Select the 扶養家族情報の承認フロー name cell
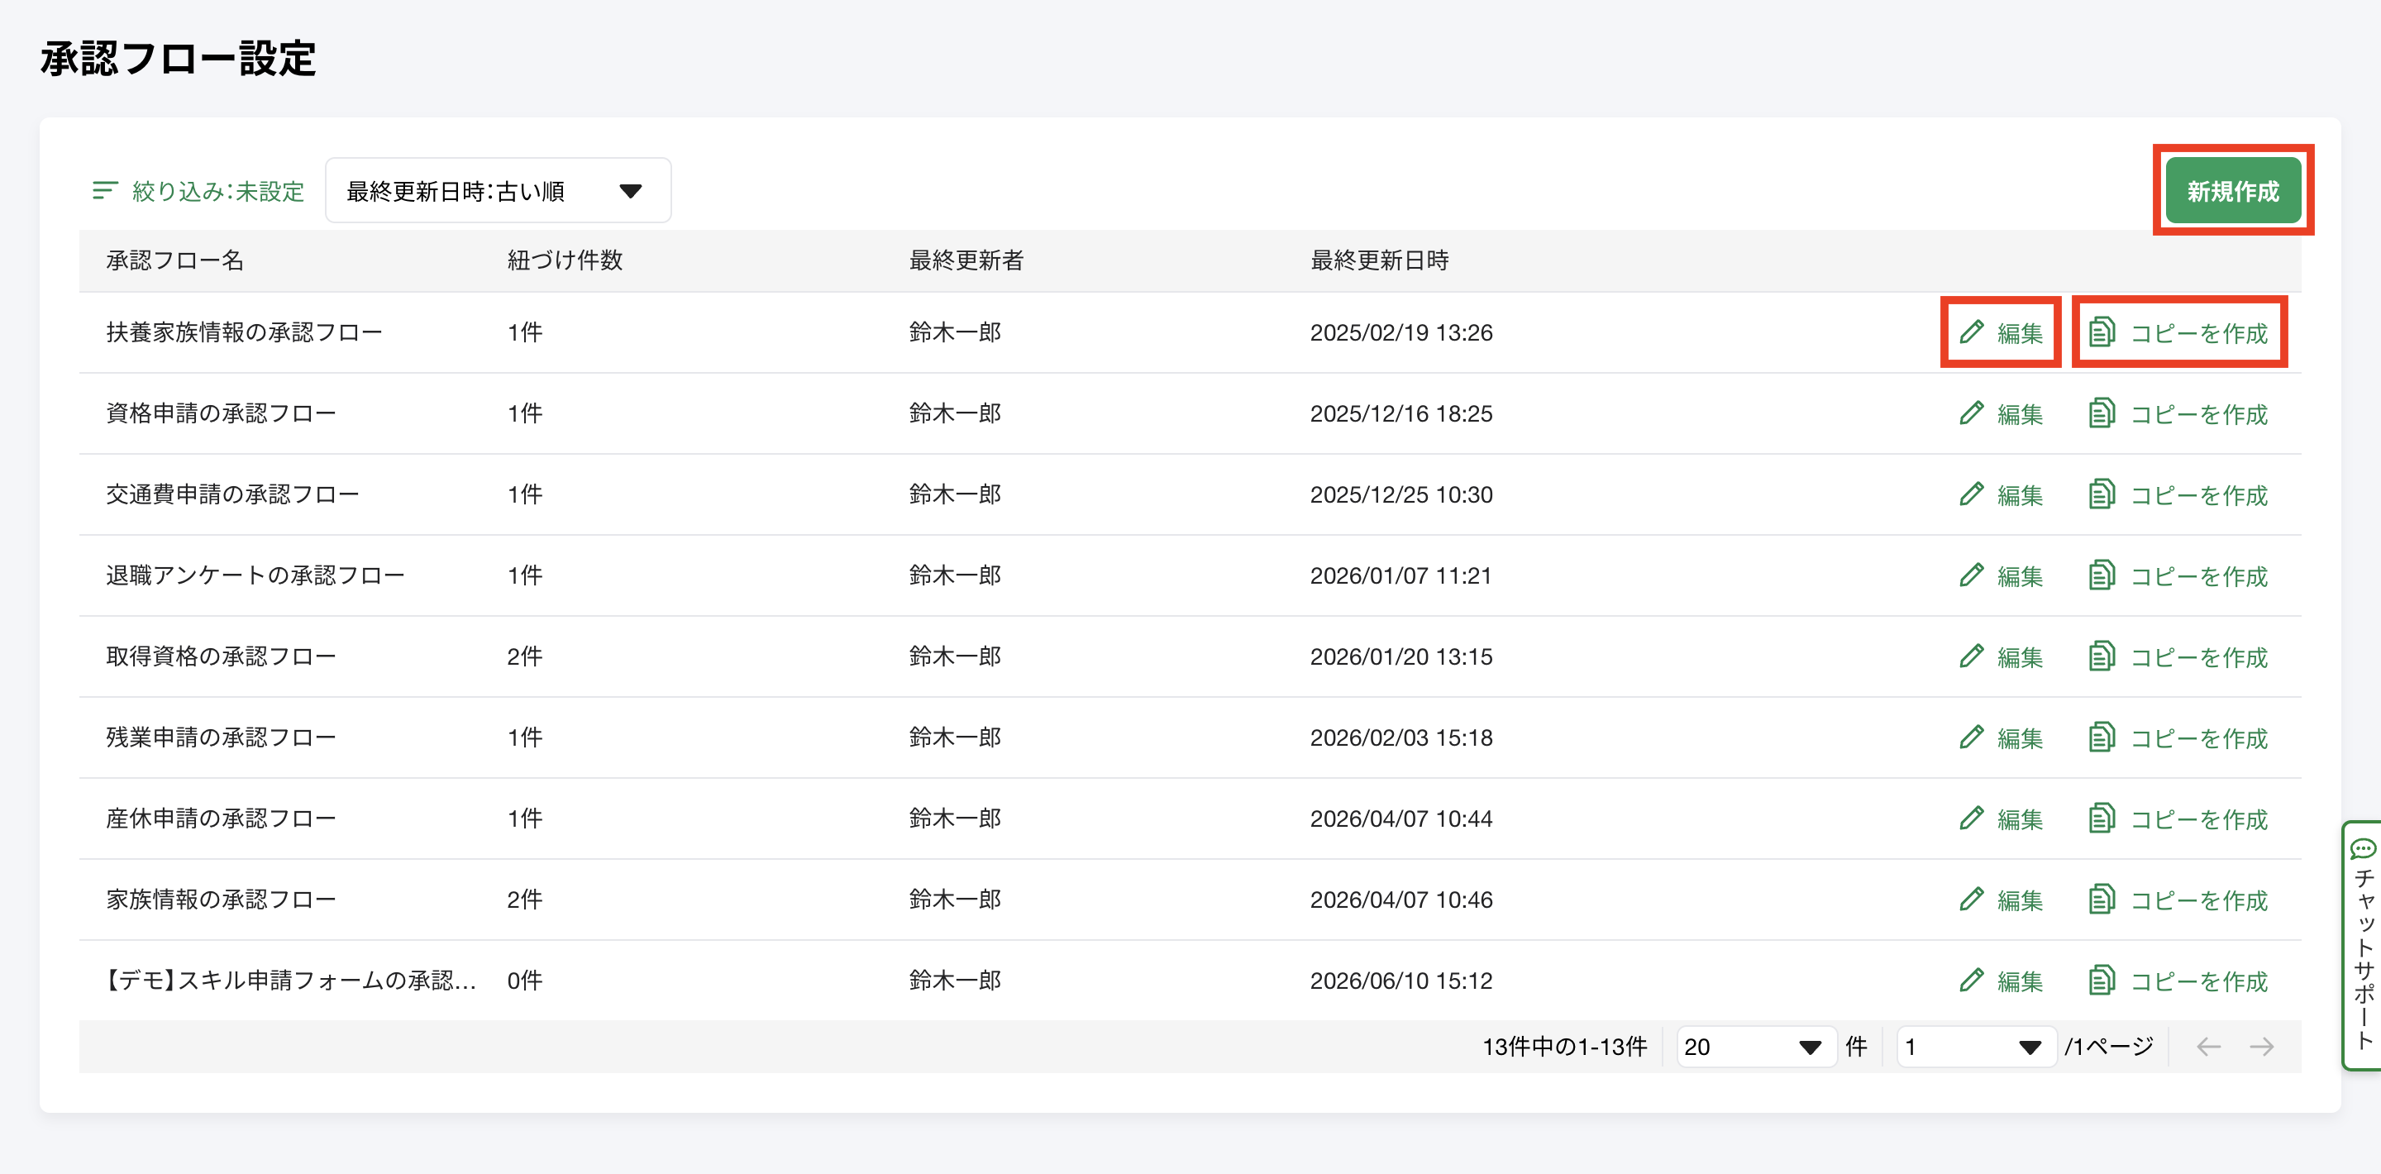The width and height of the screenshot is (2381, 1174). (x=244, y=332)
